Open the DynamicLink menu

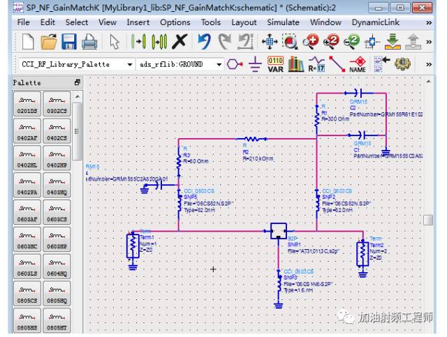(x=375, y=22)
